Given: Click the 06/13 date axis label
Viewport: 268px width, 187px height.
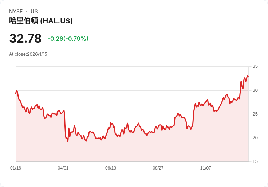Looking at the screenshot, I should 111,168.
